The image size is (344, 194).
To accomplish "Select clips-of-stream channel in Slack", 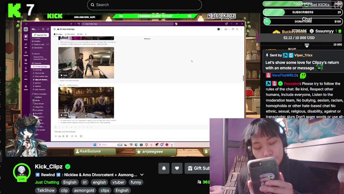I will 41,80.
